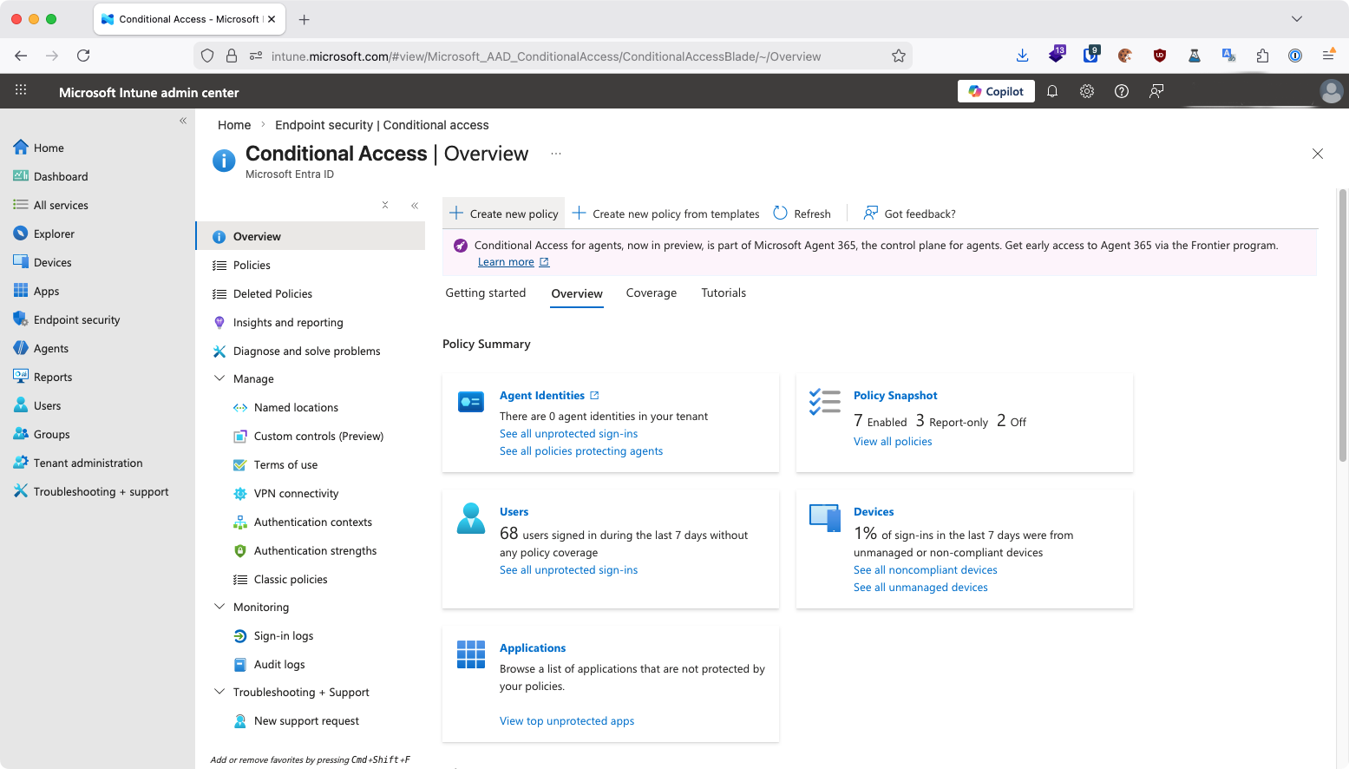Refresh the overview page
Viewport: 1349px width, 769px height.
[802, 214]
